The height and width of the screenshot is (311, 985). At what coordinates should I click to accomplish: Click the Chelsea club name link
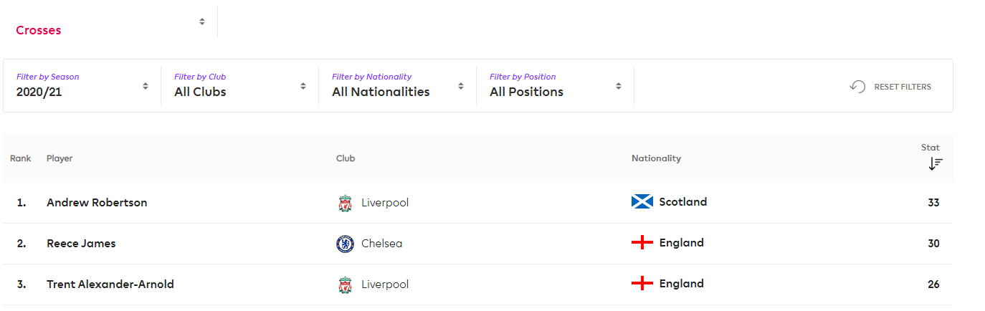(381, 244)
